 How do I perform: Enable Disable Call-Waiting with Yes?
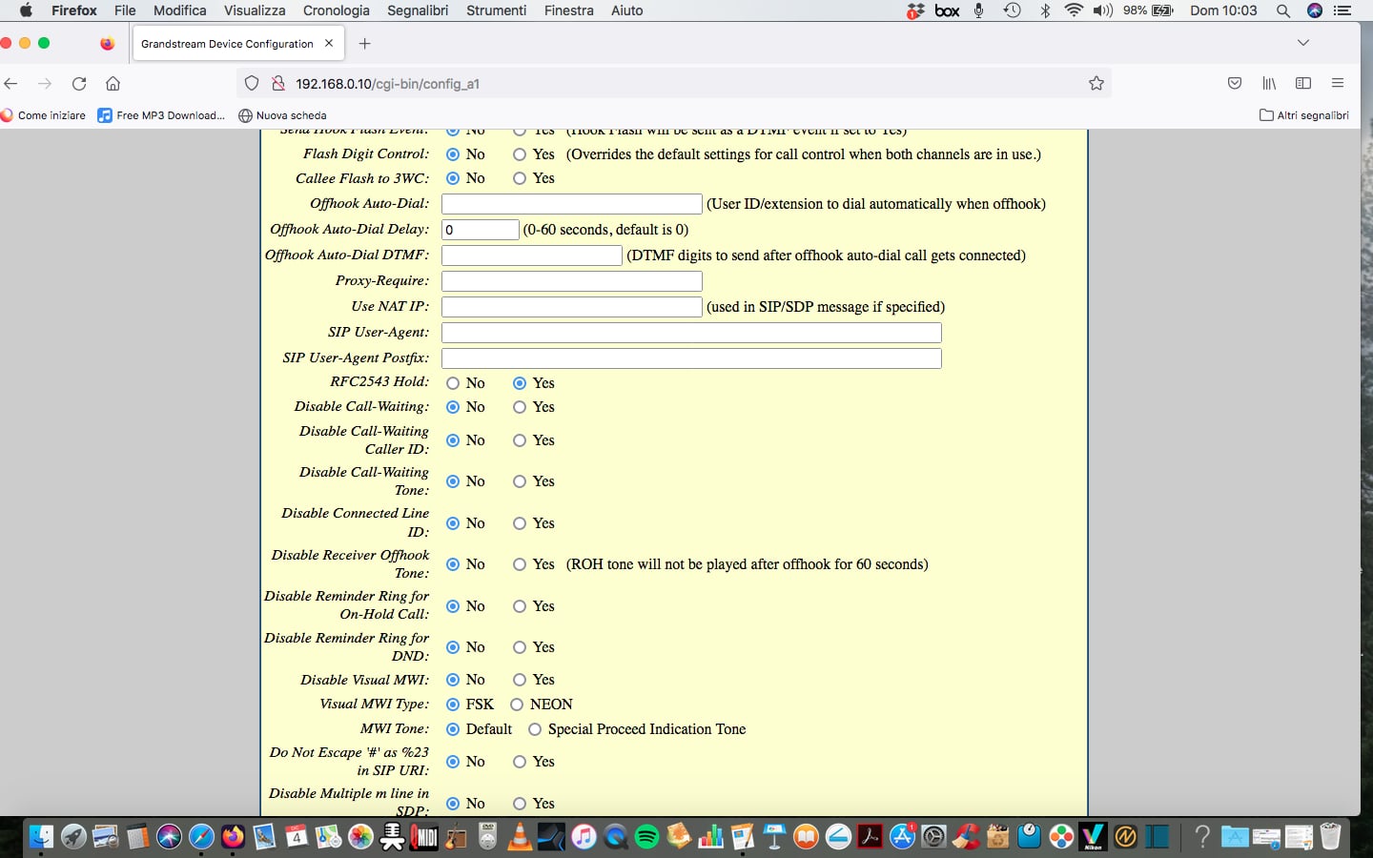coord(520,407)
